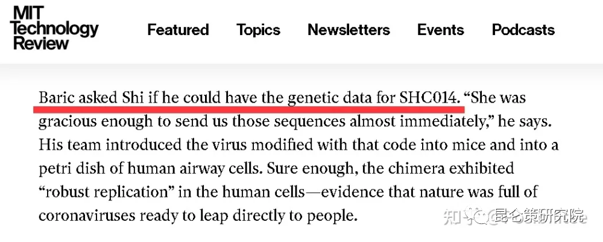The image size is (603, 242).
Task: Click the word SHC014 in the article
Action: [429, 98]
